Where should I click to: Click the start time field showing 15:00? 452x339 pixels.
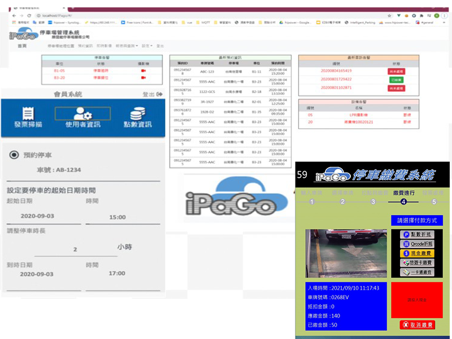[x=117, y=217]
